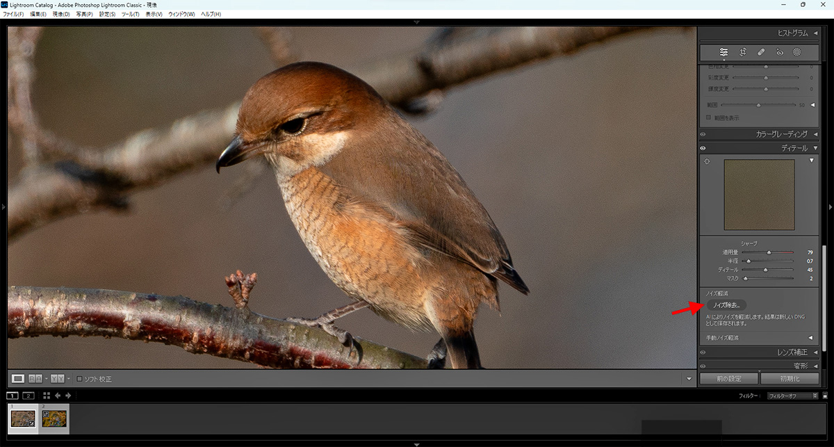The width and height of the screenshot is (834, 447).
Task: Click the Loupe view icon in toolbar
Action: tap(18, 378)
